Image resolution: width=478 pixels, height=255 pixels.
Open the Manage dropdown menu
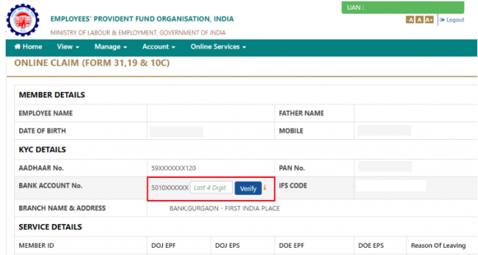[x=110, y=47]
